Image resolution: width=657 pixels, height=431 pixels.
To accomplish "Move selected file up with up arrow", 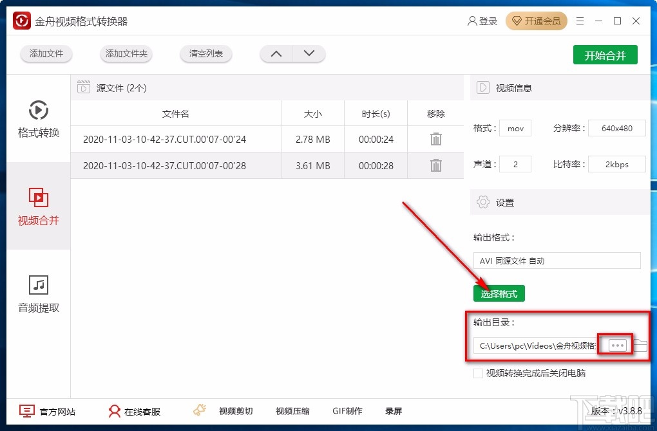I will coord(276,54).
